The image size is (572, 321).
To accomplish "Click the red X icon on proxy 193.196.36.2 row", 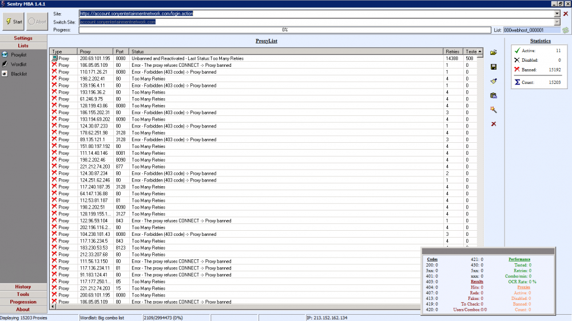I will (x=54, y=92).
